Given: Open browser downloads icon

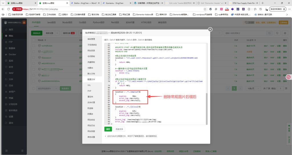Looking at the screenshot, I should point(266,9).
